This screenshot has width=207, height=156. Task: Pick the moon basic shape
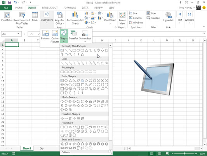pyautogui.click(x=99, y=89)
